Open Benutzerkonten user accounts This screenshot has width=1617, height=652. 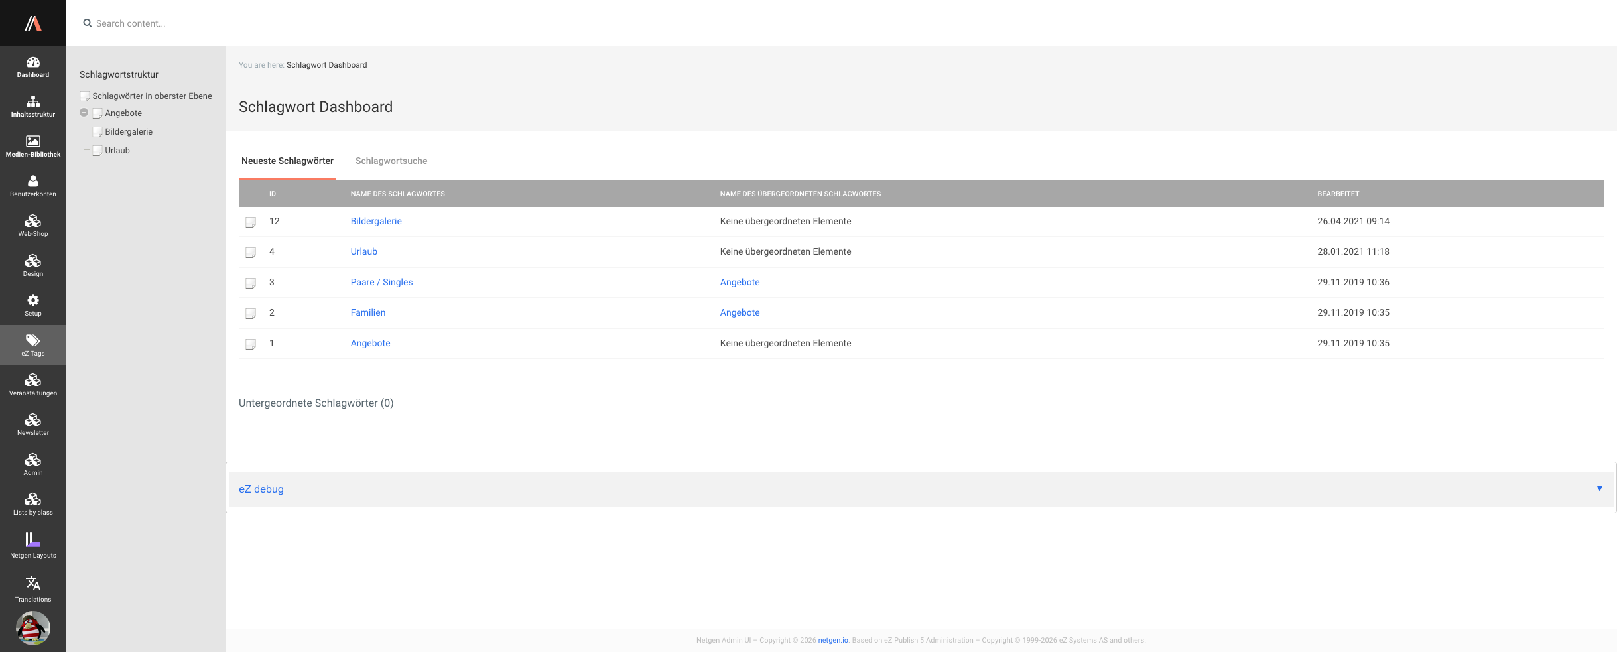click(32, 186)
